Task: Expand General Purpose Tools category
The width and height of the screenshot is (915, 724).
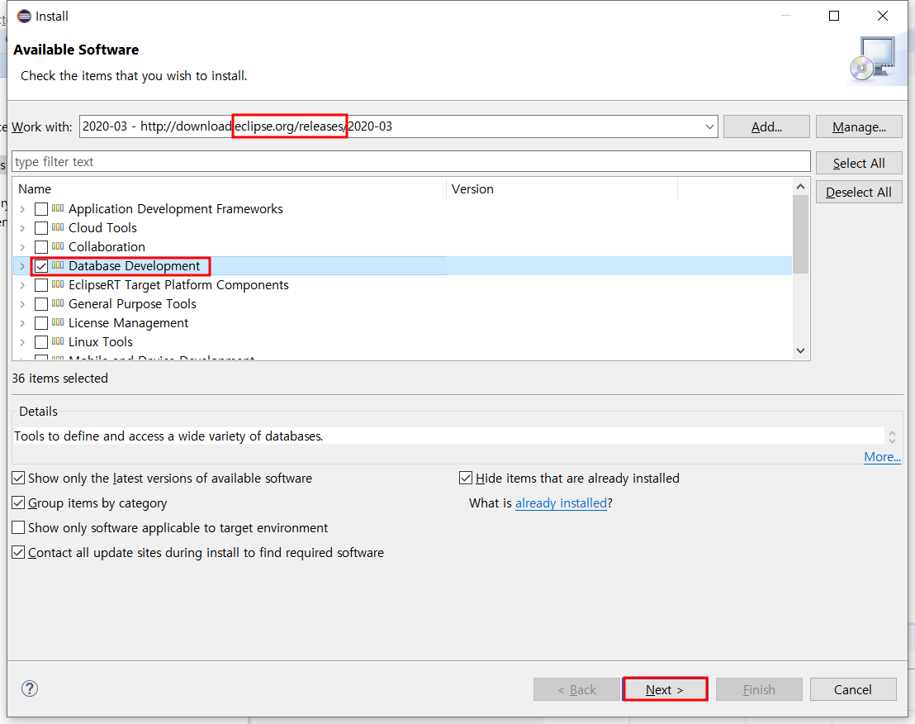Action: [22, 304]
